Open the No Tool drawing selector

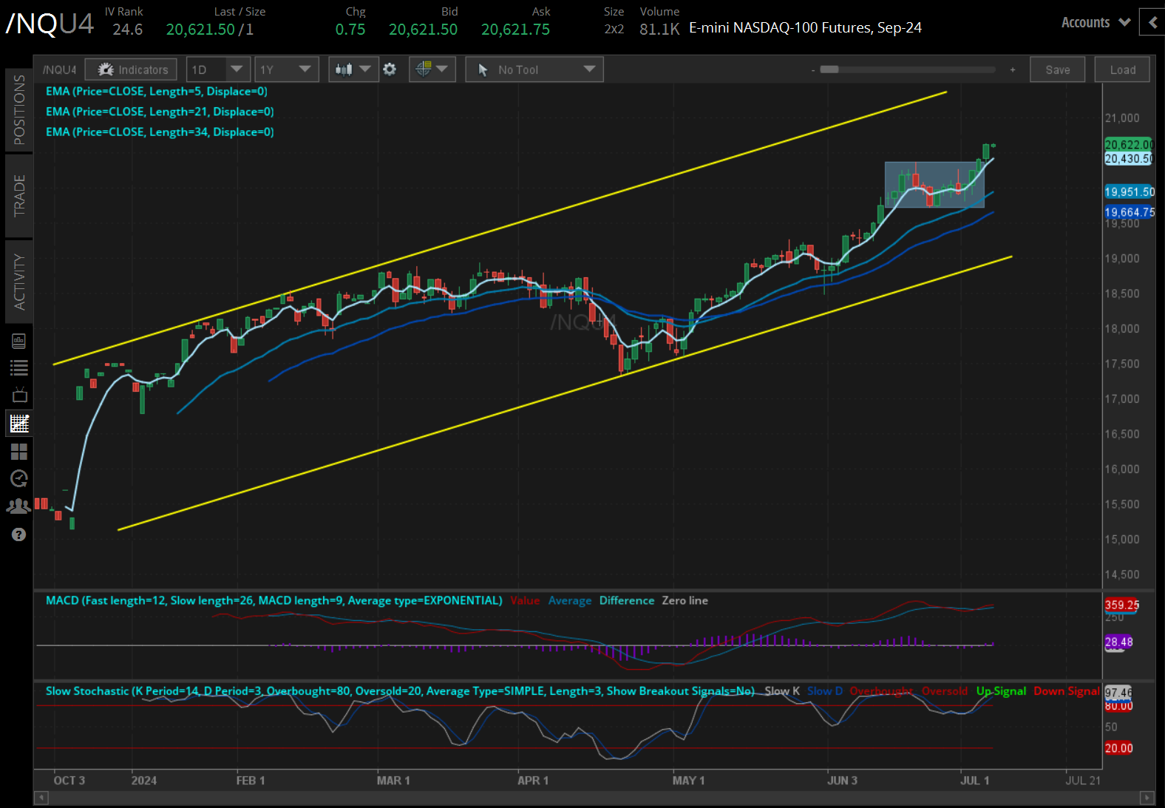[x=534, y=69]
